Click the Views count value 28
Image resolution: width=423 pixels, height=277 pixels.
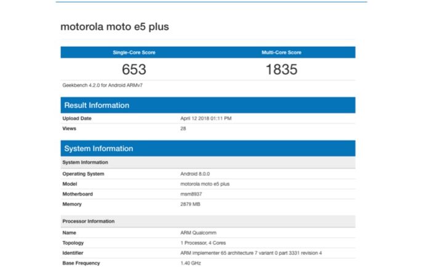pos(183,128)
